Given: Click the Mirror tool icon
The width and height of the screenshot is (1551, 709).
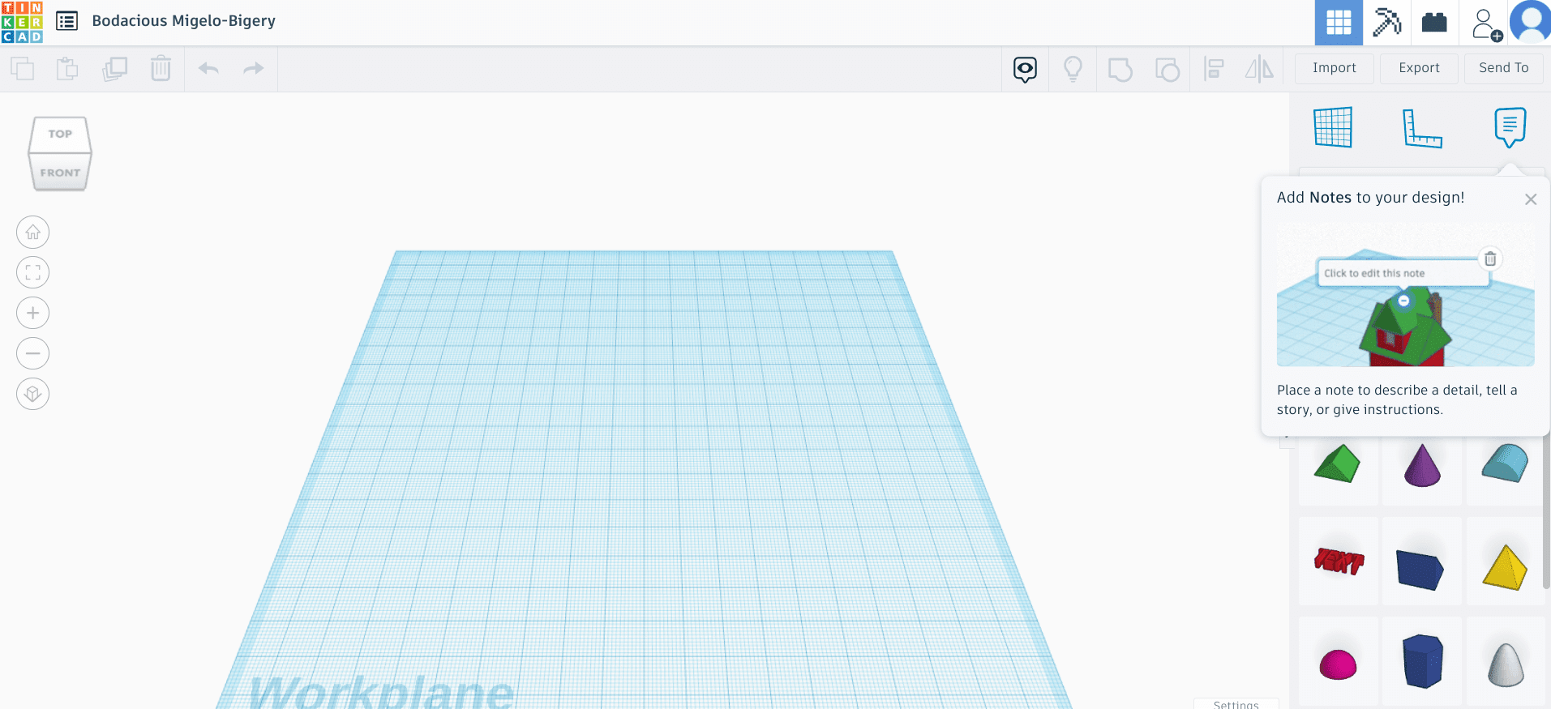Looking at the screenshot, I should click(x=1259, y=70).
